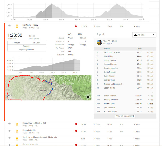Screen dimensions: 162x146
Task: Click the Goat Rock label on the map
Action: (x=43, y=91)
